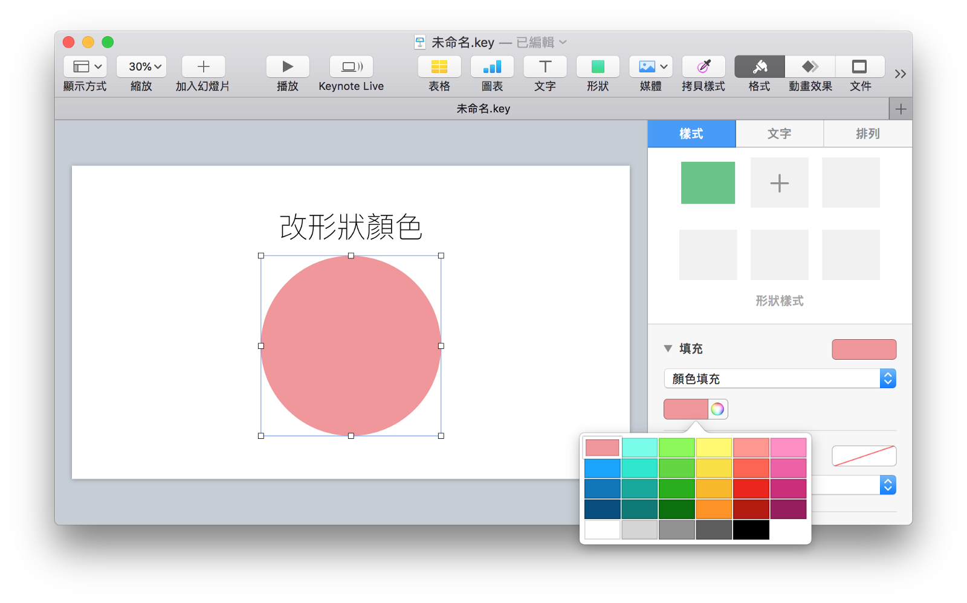Add a text box via the 文字 icon

[x=545, y=66]
